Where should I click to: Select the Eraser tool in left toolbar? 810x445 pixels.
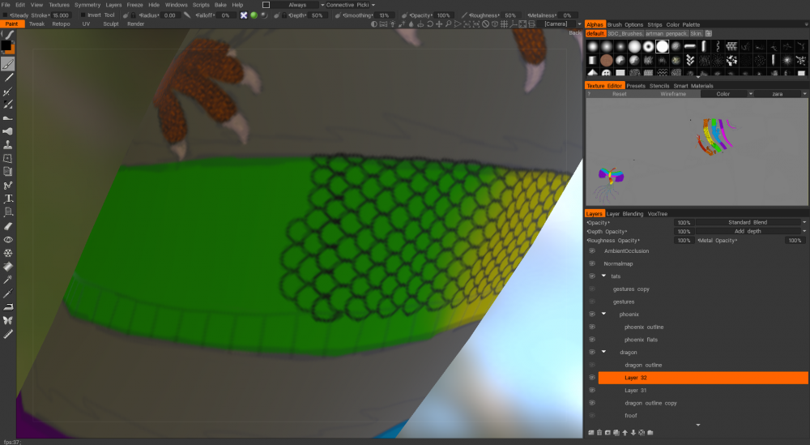[8, 226]
